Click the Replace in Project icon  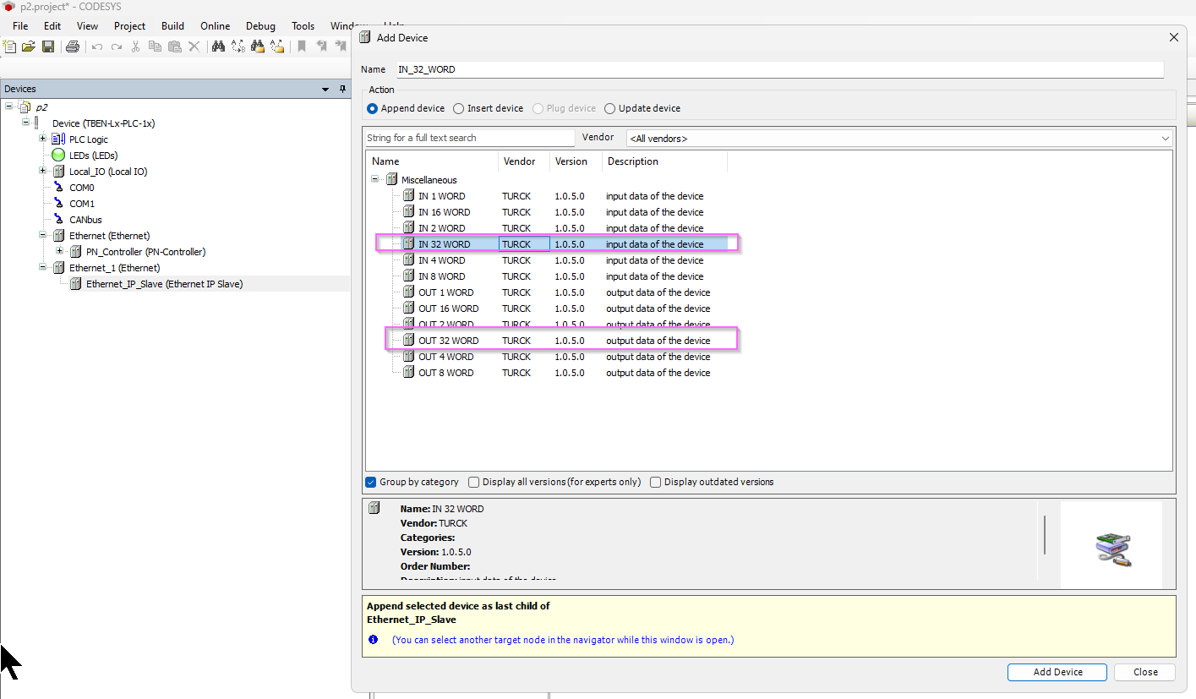coord(276,46)
